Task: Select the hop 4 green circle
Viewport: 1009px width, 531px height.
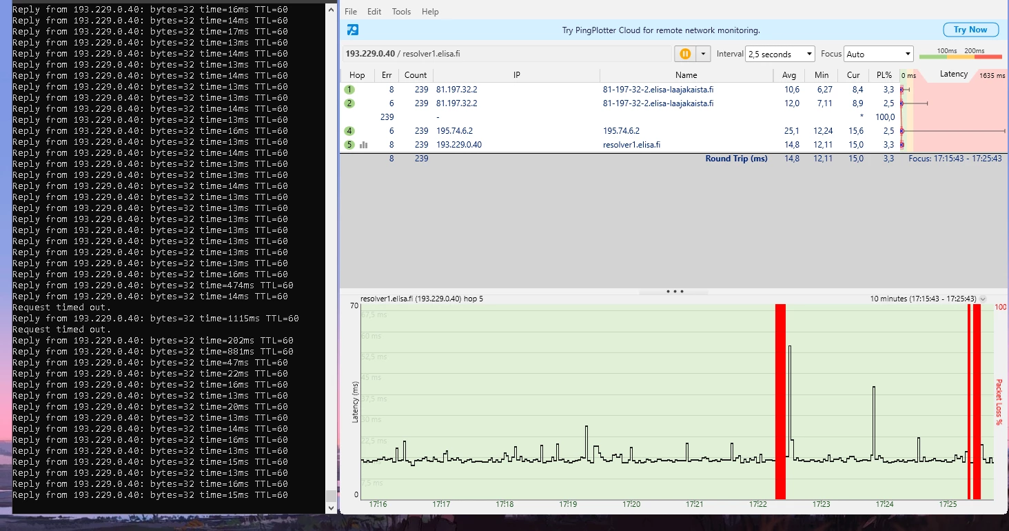Action: click(x=350, y=131)
